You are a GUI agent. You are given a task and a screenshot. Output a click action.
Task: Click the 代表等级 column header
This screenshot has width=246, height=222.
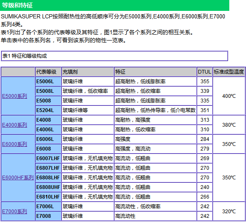pyautogui.click(x=48, y=72)
